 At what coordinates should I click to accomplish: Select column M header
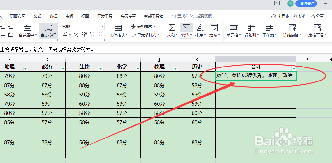(x=308, y=60)
